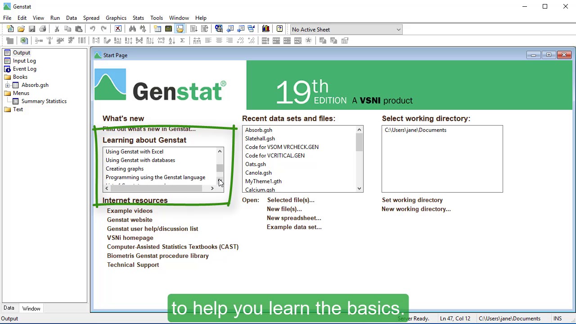Click Selected file(s)... open option
Image resolution: width=576 pixels, height=324 pixels.
click(291, 200)
